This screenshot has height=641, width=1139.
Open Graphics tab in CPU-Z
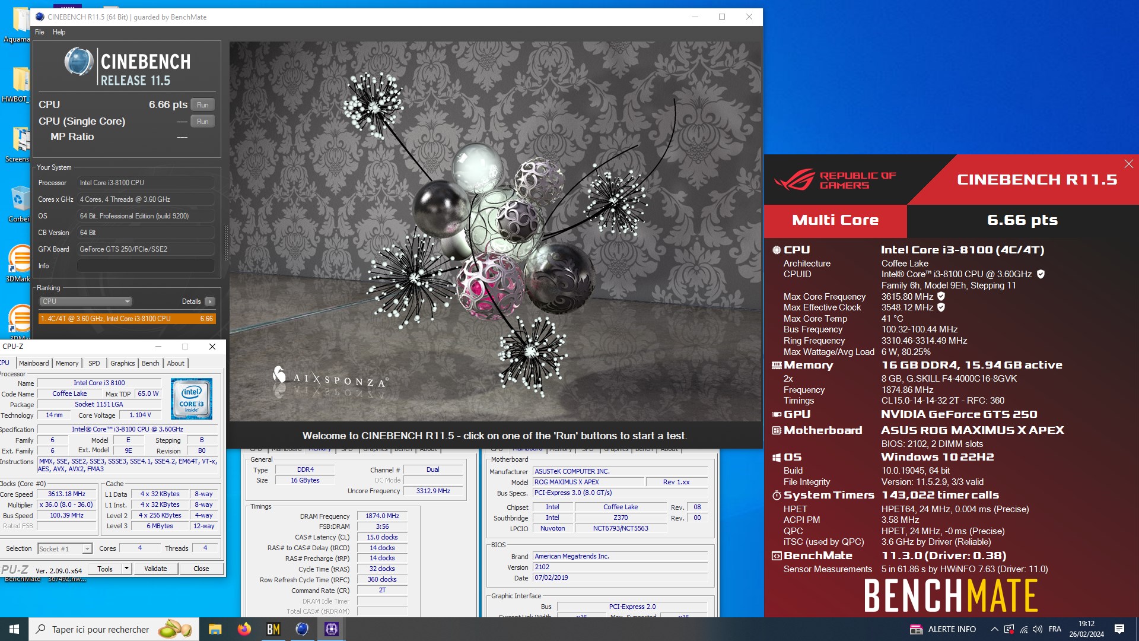tap(123, 363)
